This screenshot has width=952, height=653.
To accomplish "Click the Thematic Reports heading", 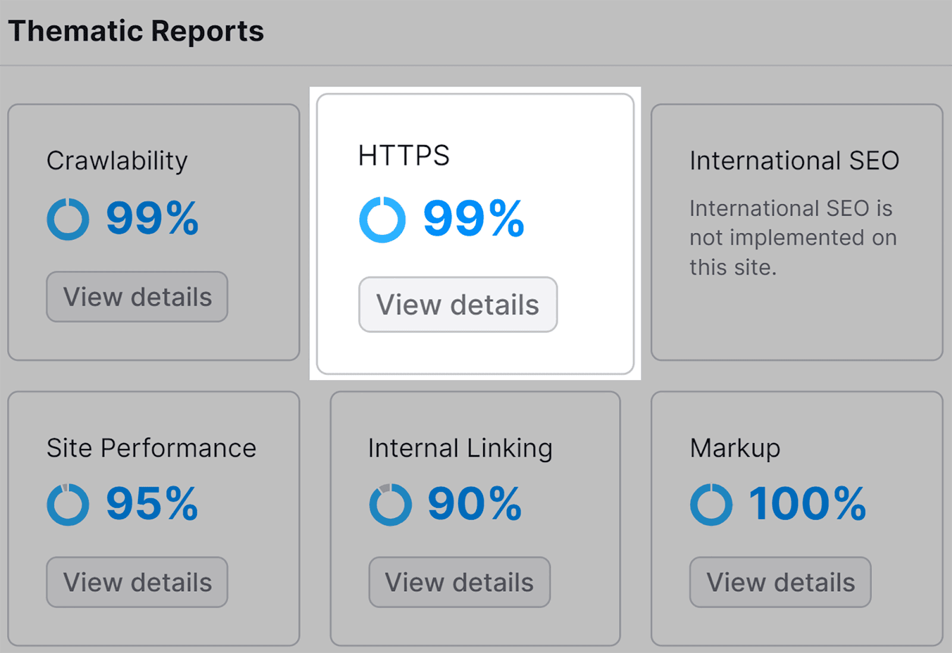I will click(x=137, y=31).
